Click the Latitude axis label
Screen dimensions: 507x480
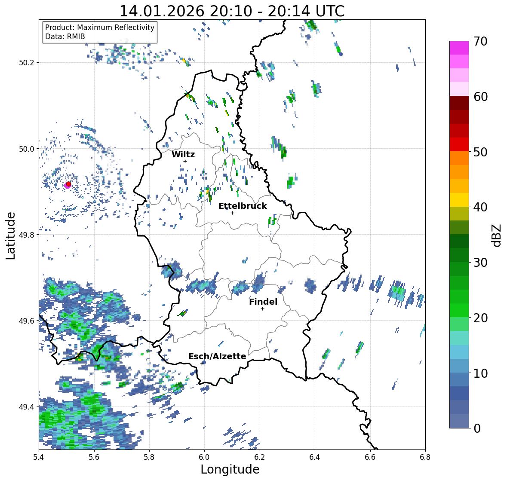[11, 235]
